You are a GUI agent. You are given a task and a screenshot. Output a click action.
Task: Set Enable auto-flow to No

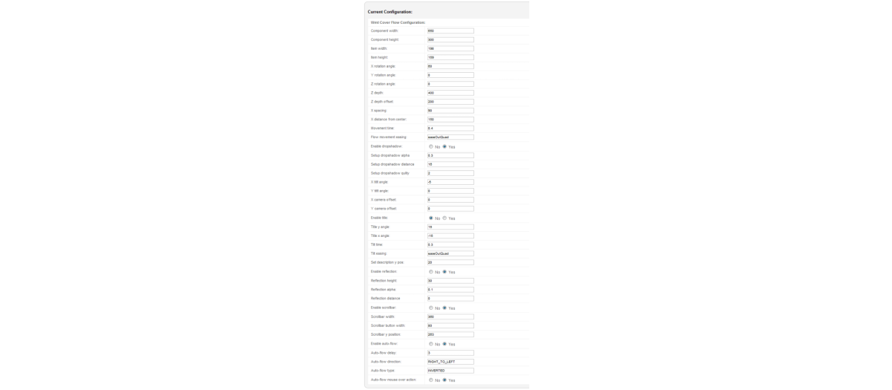[x=430, y=344]
